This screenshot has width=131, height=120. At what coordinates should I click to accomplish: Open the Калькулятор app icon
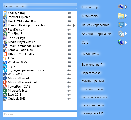click(5, 13)
